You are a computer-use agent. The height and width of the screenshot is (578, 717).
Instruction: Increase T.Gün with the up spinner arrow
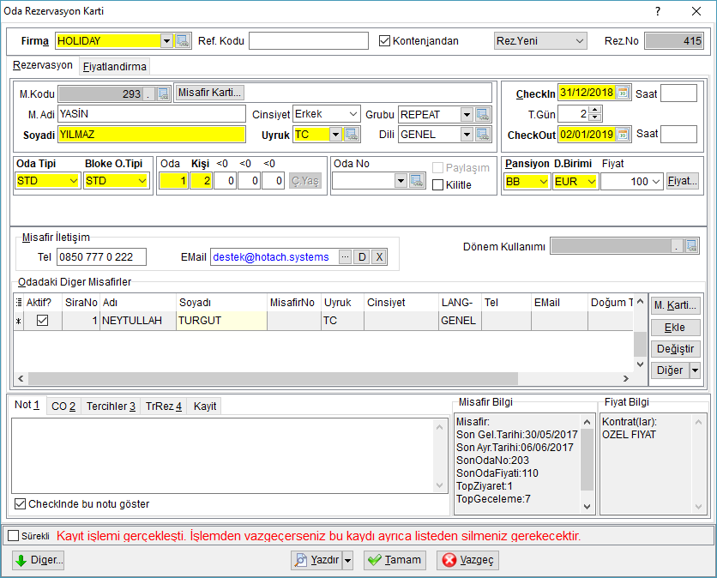[x=594, y=110]
